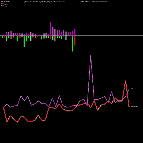Click the tallest magenta volume bar

51,29
